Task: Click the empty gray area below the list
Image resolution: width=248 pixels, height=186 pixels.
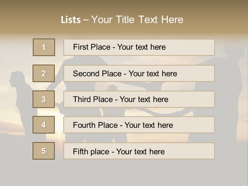Action: click(124, 173)
